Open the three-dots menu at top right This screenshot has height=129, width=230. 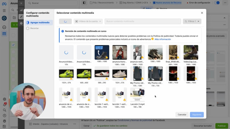pyautogui.click(x=225, y=3)
